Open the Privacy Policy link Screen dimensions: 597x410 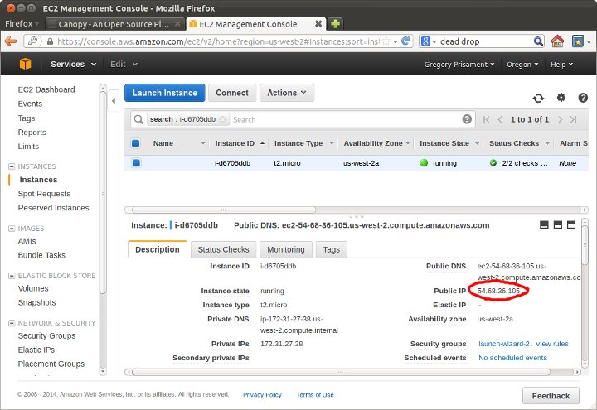(x=262, y=395)
